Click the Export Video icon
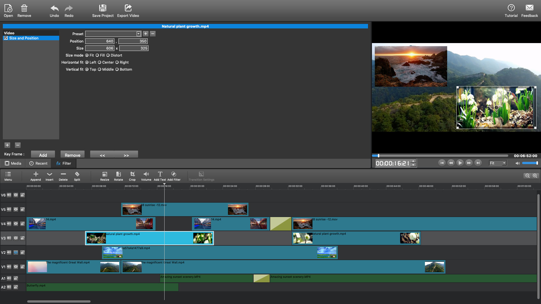The width and height of the screenshot is (541, 304). (x=128, y=10)
